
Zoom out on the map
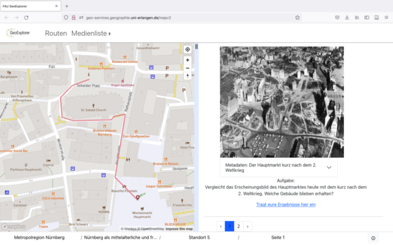click(x=188, y=68)
